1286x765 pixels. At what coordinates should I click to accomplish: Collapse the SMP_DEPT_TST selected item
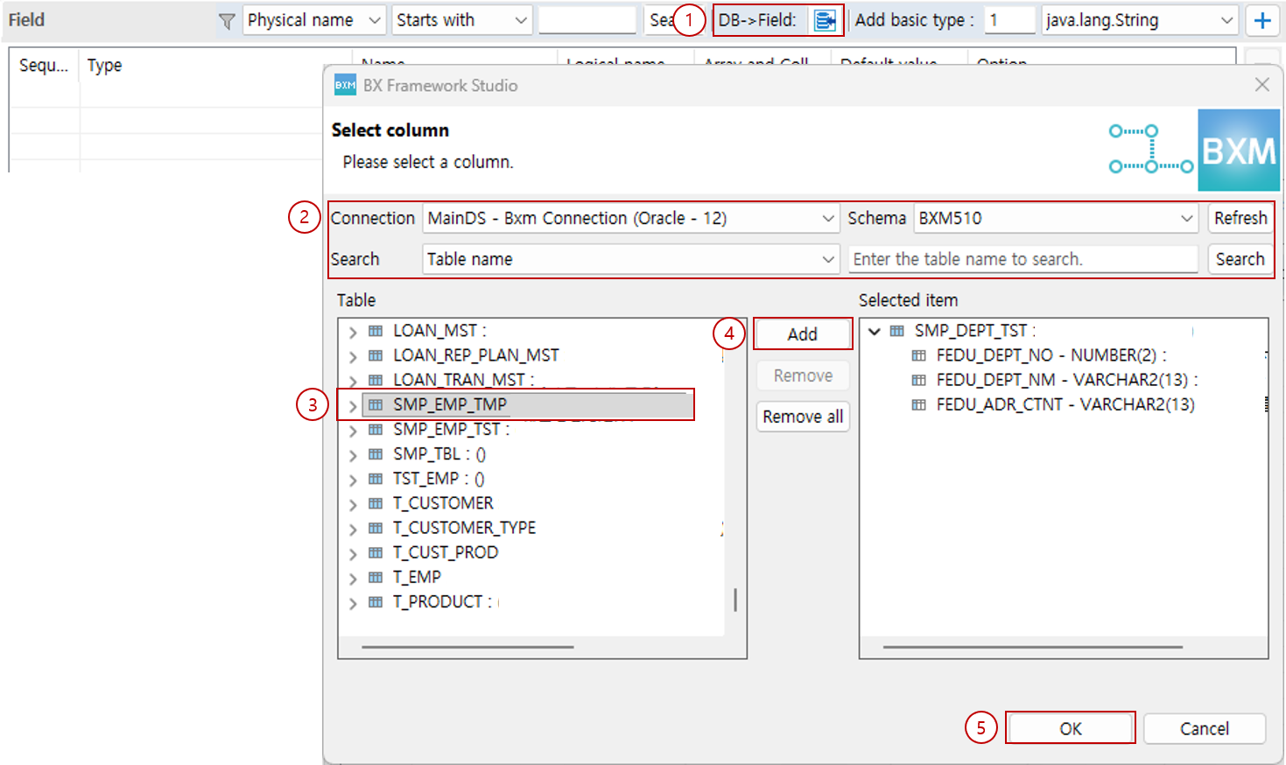(x=874, y=330)
